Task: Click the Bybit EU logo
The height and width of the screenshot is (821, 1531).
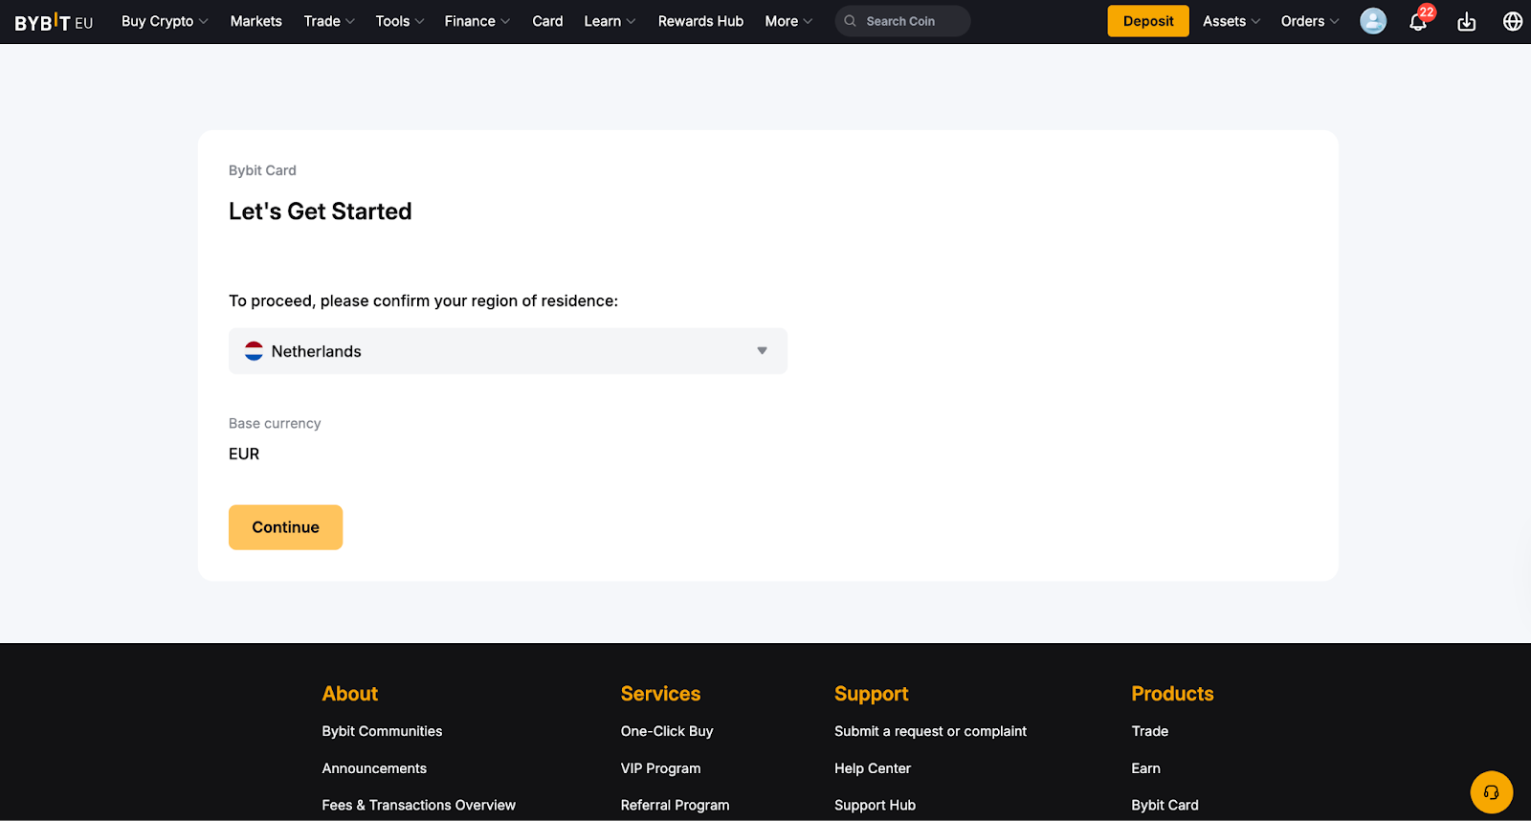Action: (54, 22)
